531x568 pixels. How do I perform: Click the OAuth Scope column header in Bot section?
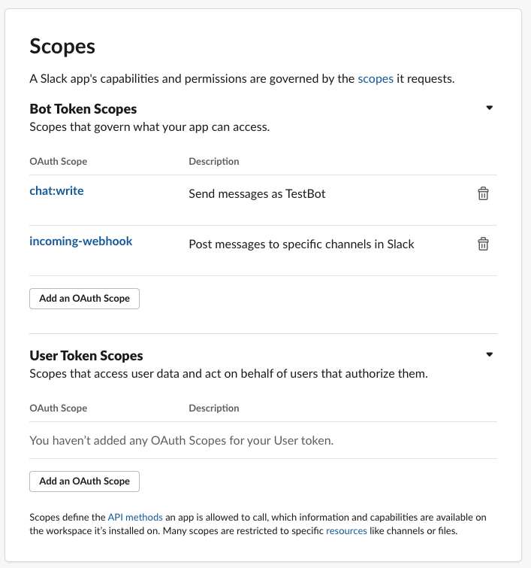(x=59, y=161)
